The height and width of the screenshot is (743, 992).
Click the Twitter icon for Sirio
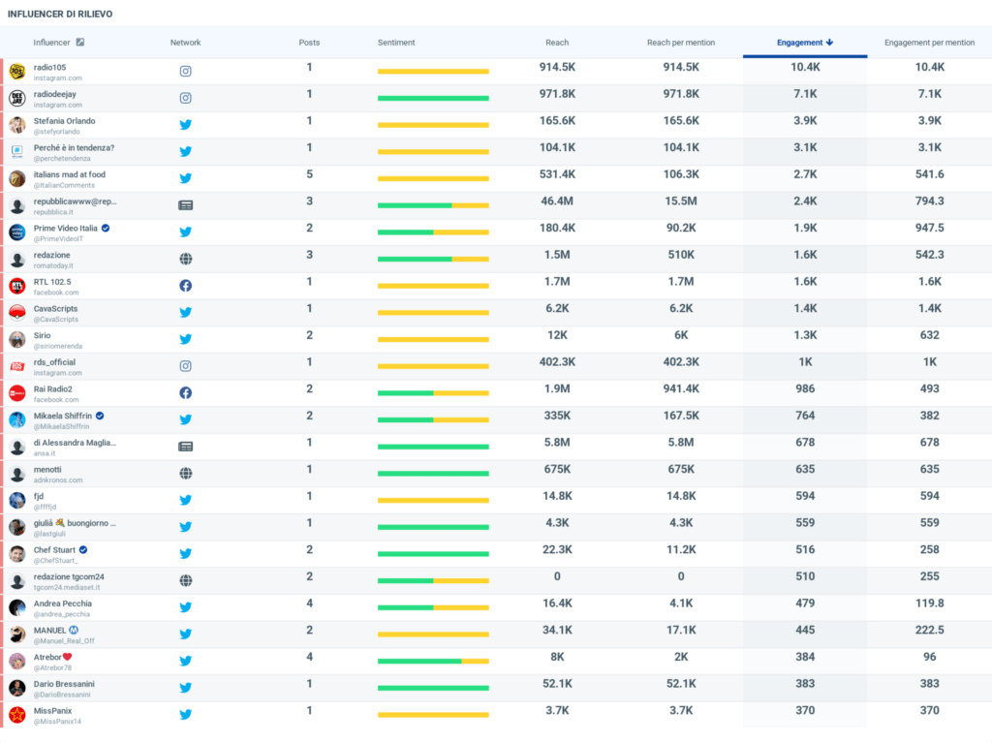point(185,339)
